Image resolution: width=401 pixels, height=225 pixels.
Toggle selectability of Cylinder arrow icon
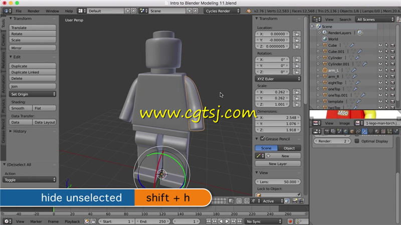pos(386,57)
